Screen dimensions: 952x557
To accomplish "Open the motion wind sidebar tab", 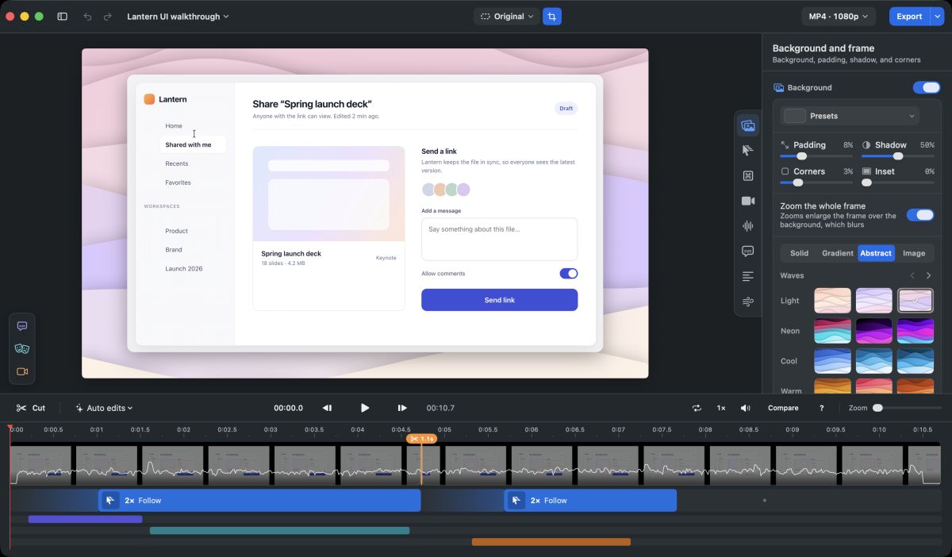I will click(x=747, y=302).
